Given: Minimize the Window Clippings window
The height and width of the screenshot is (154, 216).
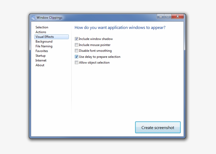Looking at the screenshot, I should tap(160, 16).
